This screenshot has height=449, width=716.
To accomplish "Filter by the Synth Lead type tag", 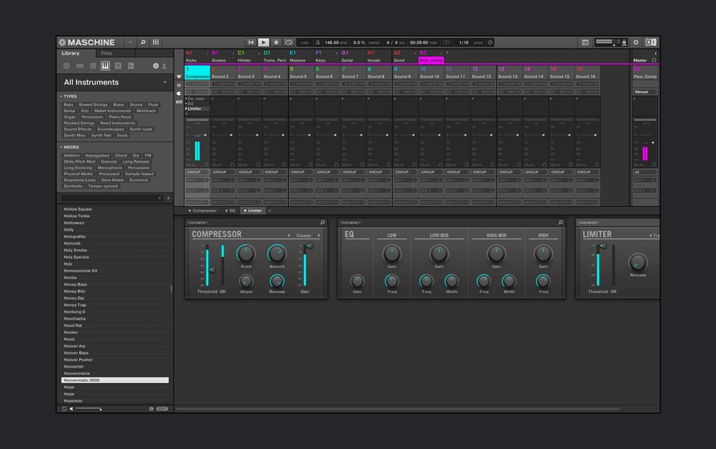I will (141, 129).
